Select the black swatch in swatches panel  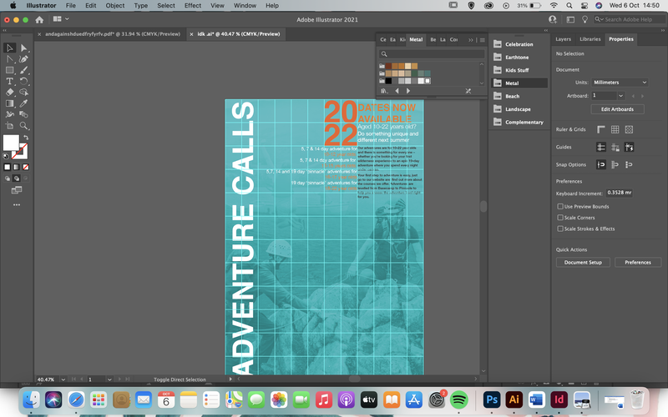[388, 81]
